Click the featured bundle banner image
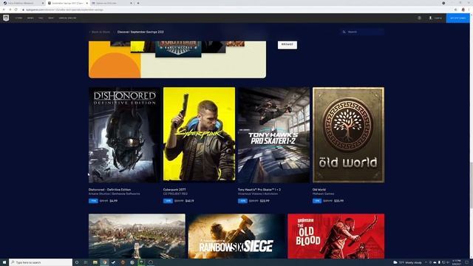 [x=177, y=60]
